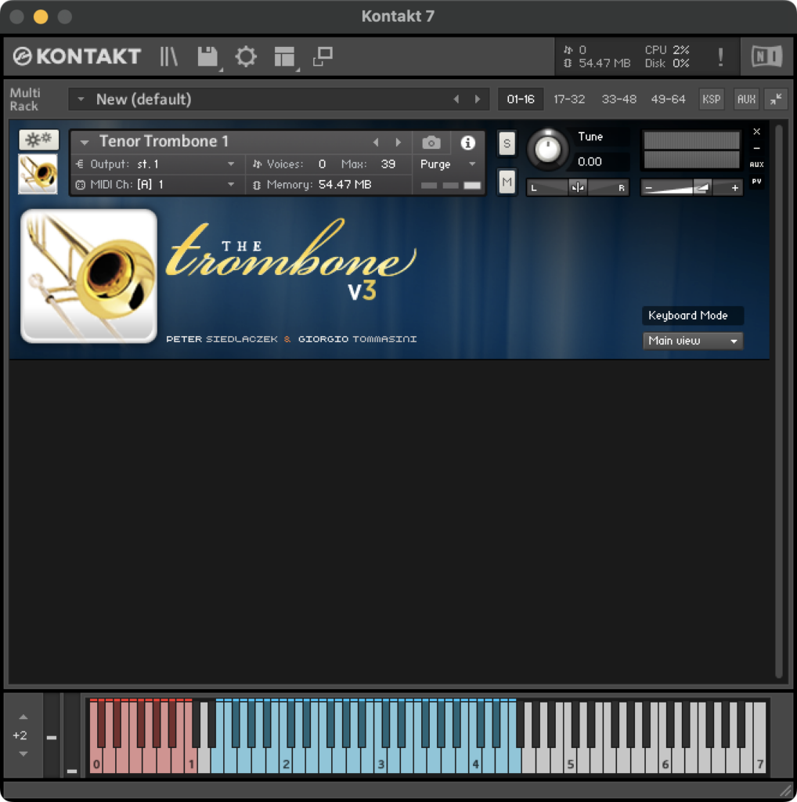Viewport: 797px width, 802px height.
Task: Show instrument info with the i icon
Action: tap(467, 143)
